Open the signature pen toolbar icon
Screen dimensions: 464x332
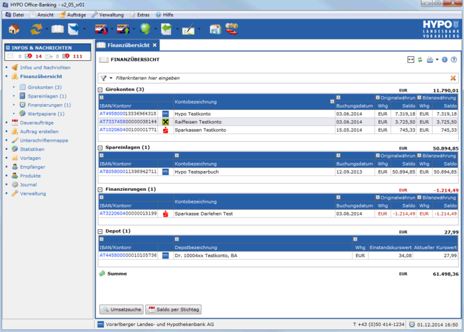click(x=188, y=29)
